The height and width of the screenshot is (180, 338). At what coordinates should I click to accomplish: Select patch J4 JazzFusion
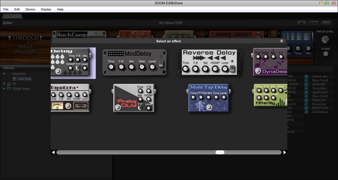click(319, 92)
